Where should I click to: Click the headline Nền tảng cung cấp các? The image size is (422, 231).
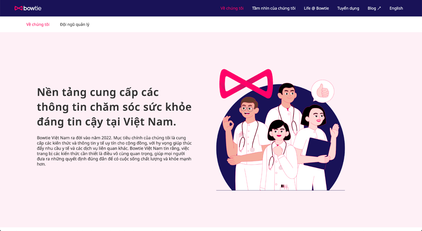coord(98,92)
